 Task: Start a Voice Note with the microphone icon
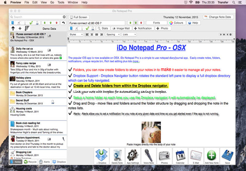point(148,156)
